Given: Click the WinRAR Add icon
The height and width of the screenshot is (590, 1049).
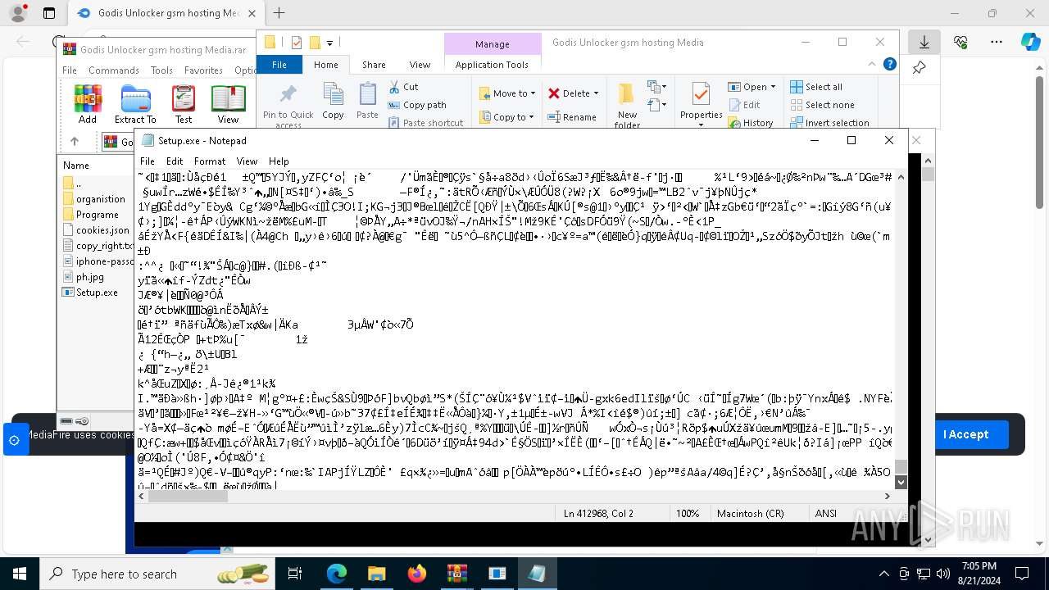Looking at the screenshot, I should click(88, 103).
